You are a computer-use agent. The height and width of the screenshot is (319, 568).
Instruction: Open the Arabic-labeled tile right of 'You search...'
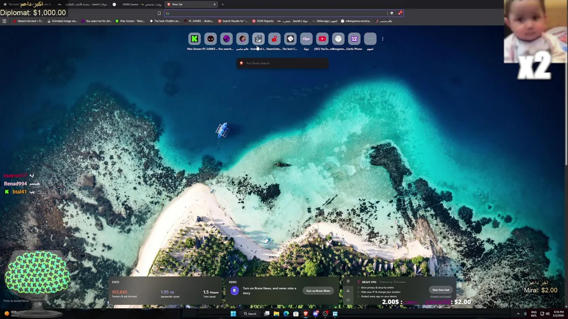pyautogui.click(x=242, y=39)
